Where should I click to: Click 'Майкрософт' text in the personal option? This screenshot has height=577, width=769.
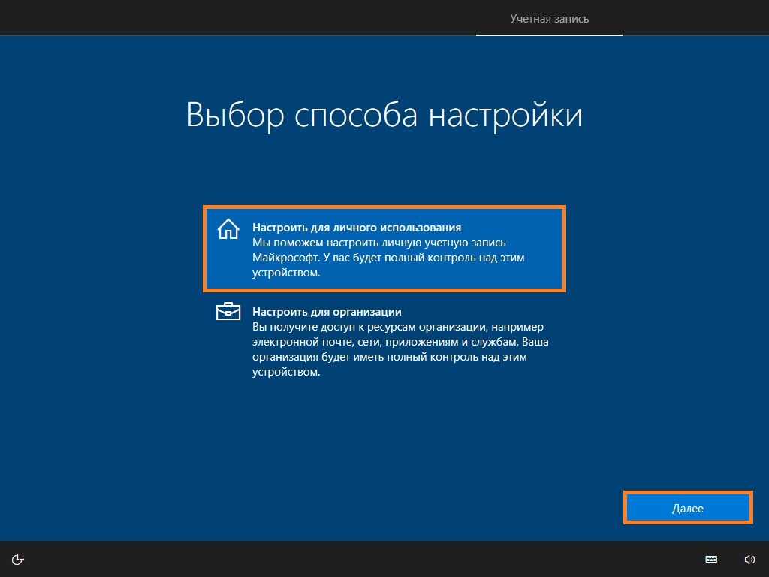281,258
